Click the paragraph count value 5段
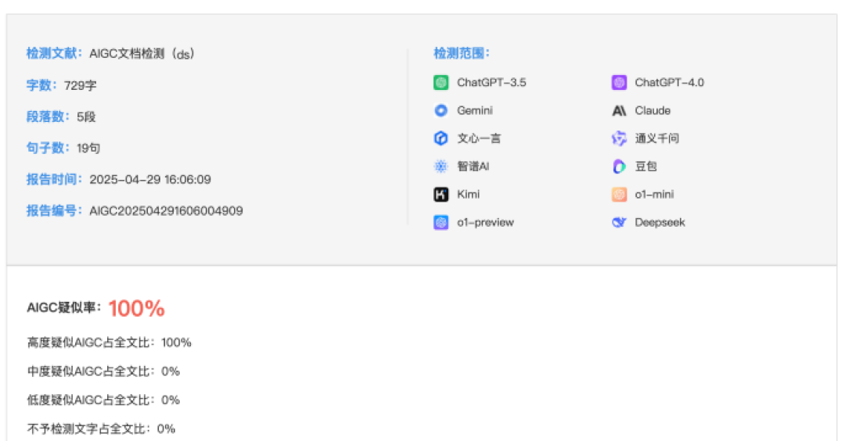The image size is (845, 441). click(86, 117)
